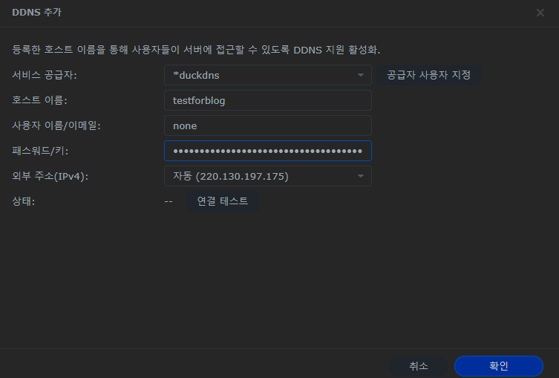The height and width of the screenshot is (378, 559).
Task: Click the DDNS 추가 dialog title
Action: (37, 13)
